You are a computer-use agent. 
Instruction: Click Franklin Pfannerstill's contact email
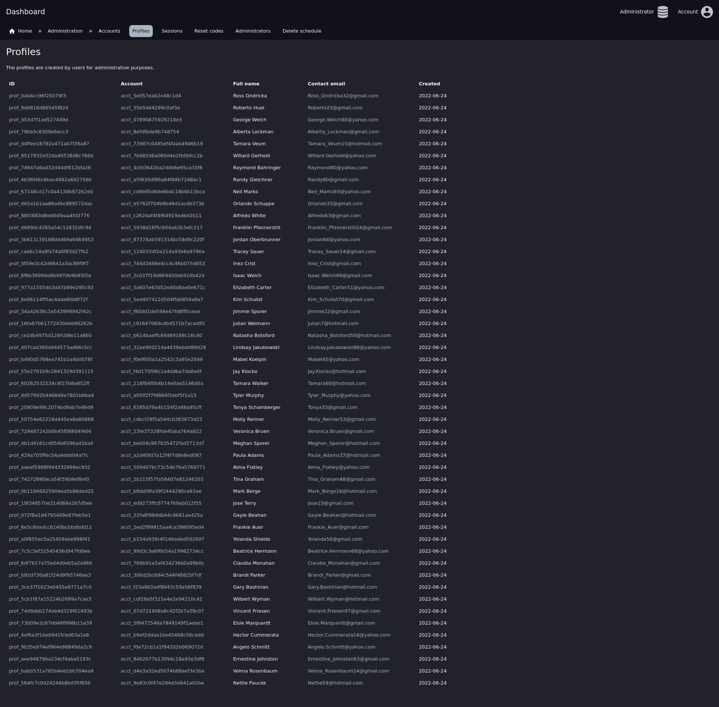pos(349,228)
